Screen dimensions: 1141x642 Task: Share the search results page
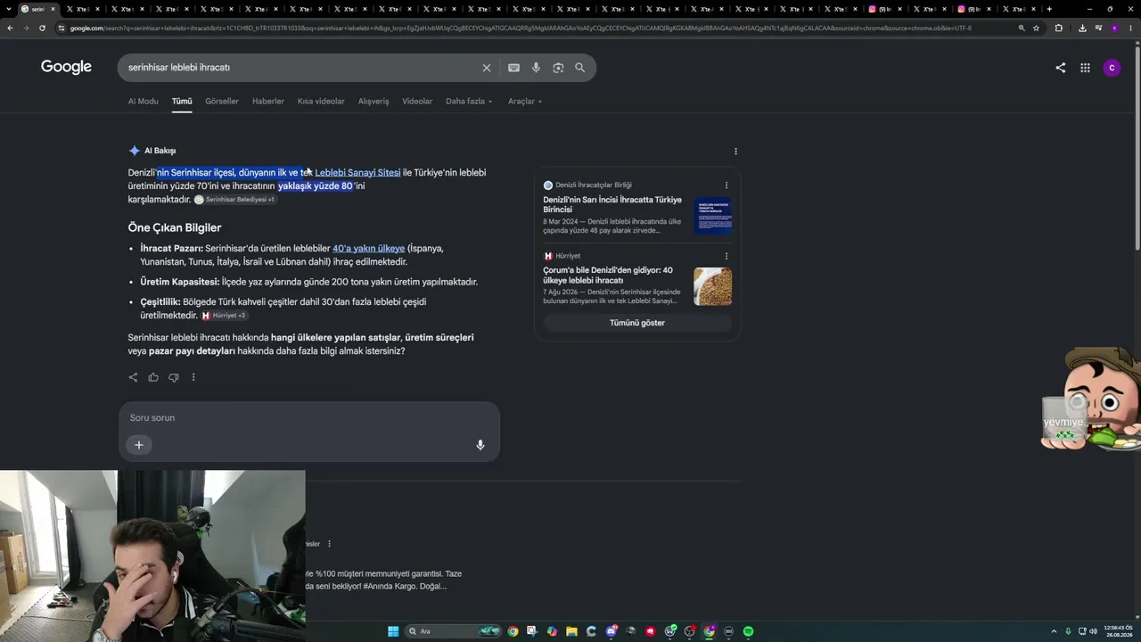pyautogui.click(x=1060, y=68)
